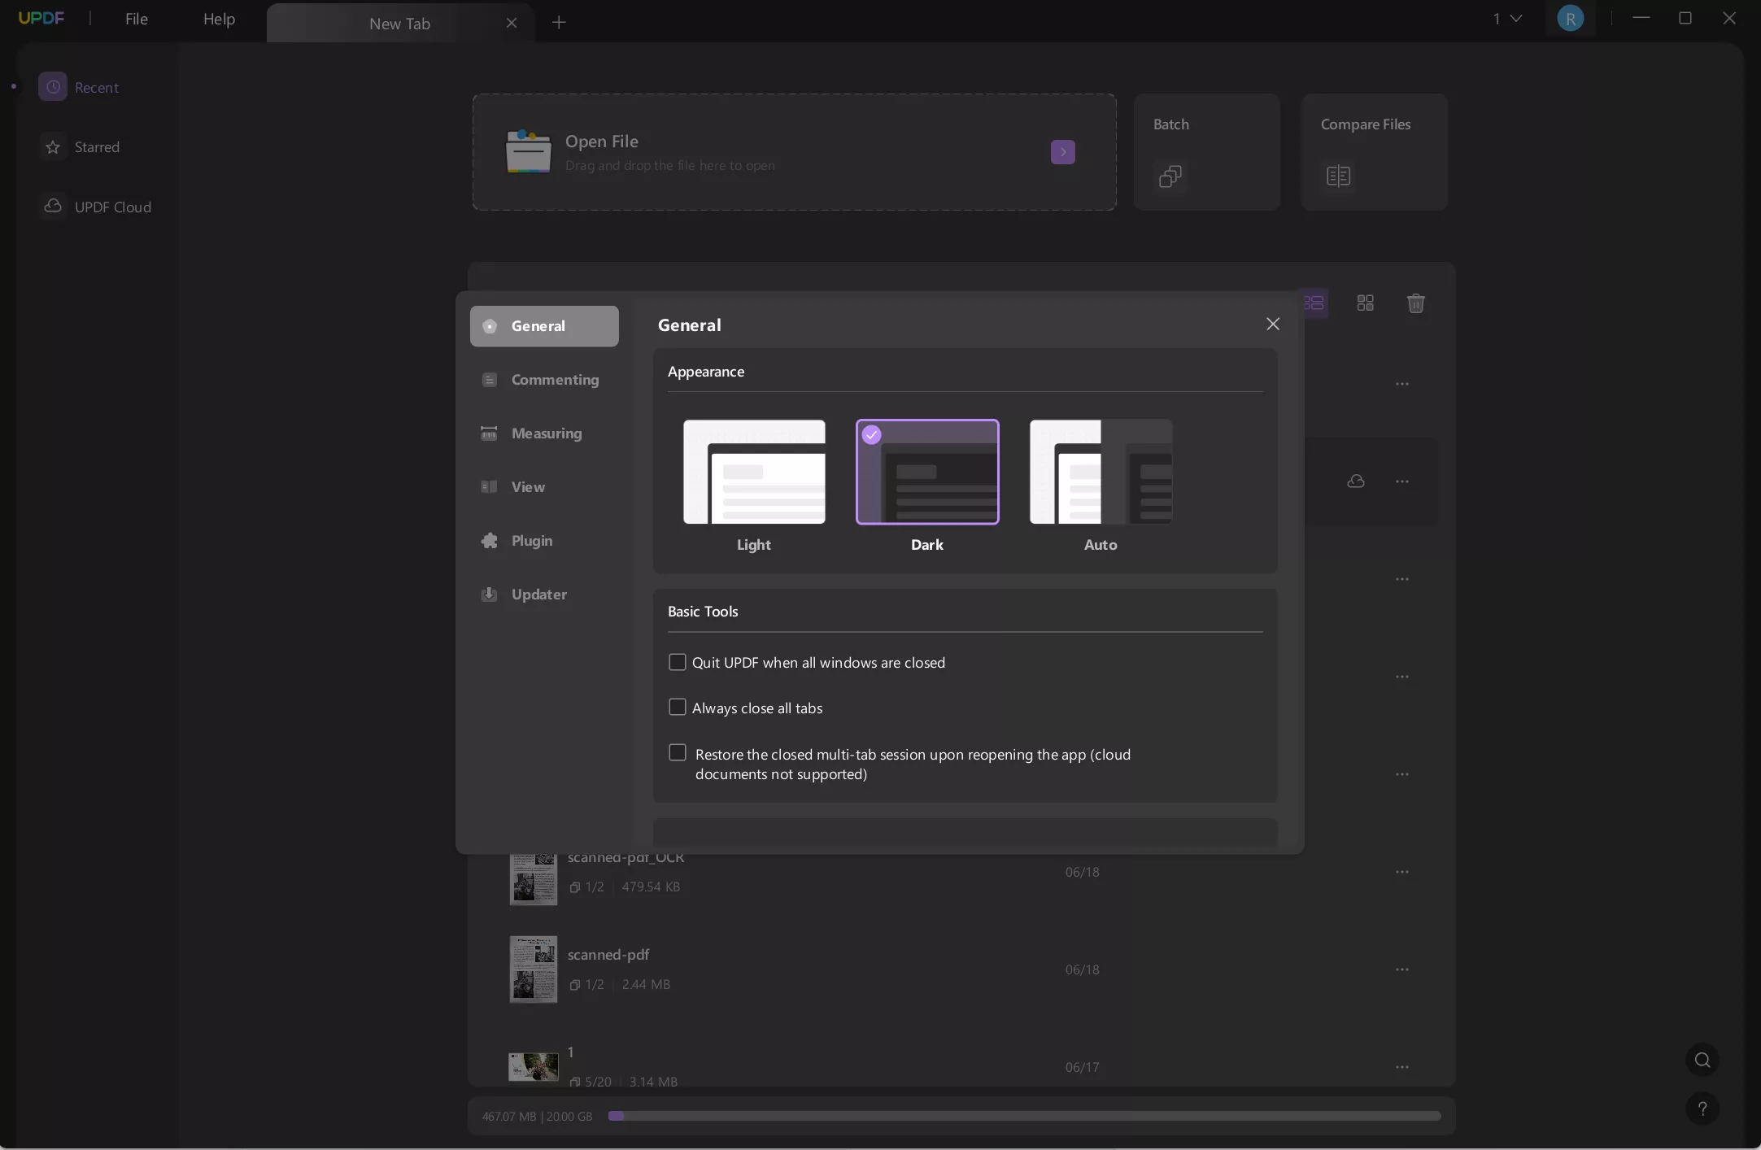Open more options for scanned-pdf_OCR
Viewport: 1761px width, 1150px height.
(x=1402, y=872)
